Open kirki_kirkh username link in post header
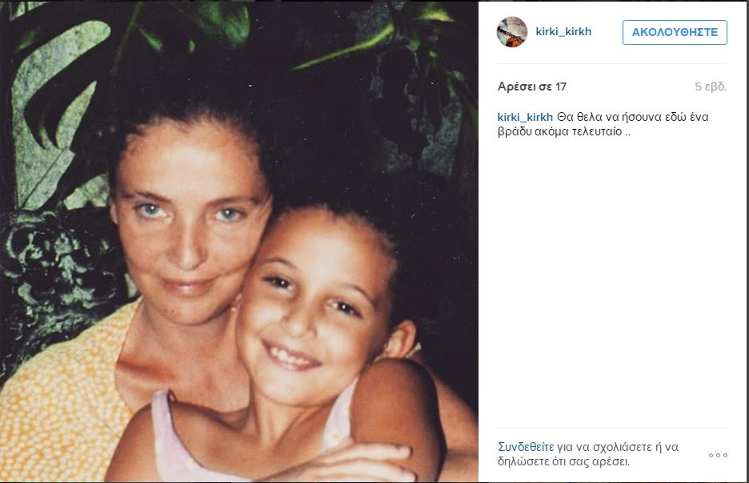 [563, 31]
